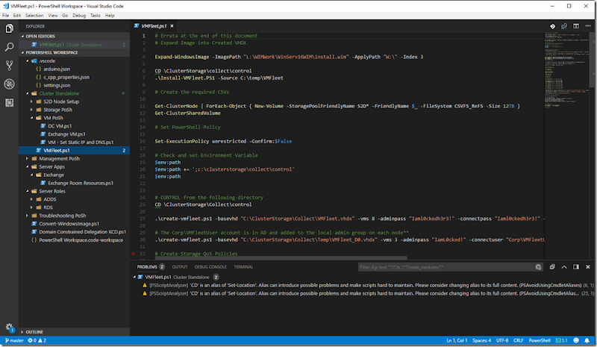Open the Extensions view

pyautogui.click(x=10, y=102)
